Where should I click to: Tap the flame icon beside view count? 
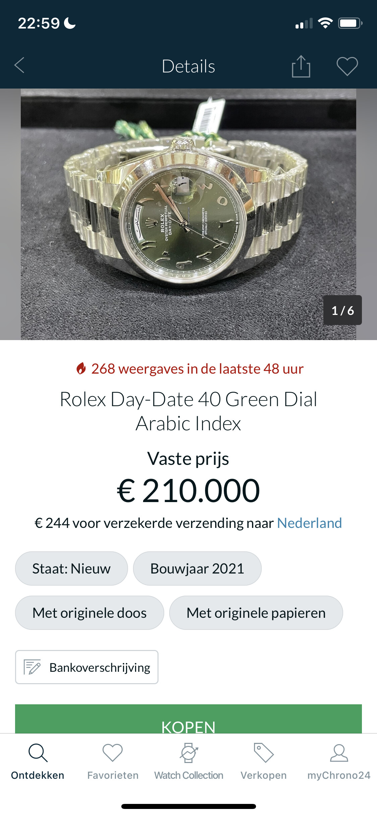(x=81, y=369)
